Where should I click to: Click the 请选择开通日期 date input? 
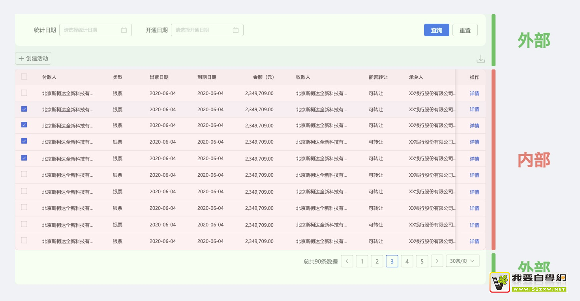tap(207, 30)
